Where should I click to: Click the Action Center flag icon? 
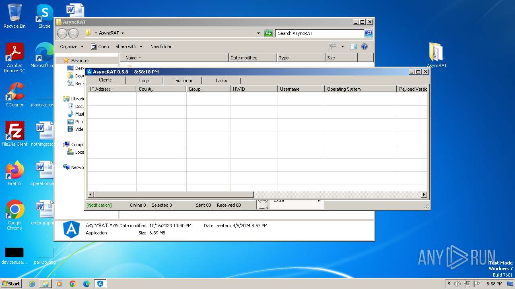pyautogui.click(x=477, y=284)
